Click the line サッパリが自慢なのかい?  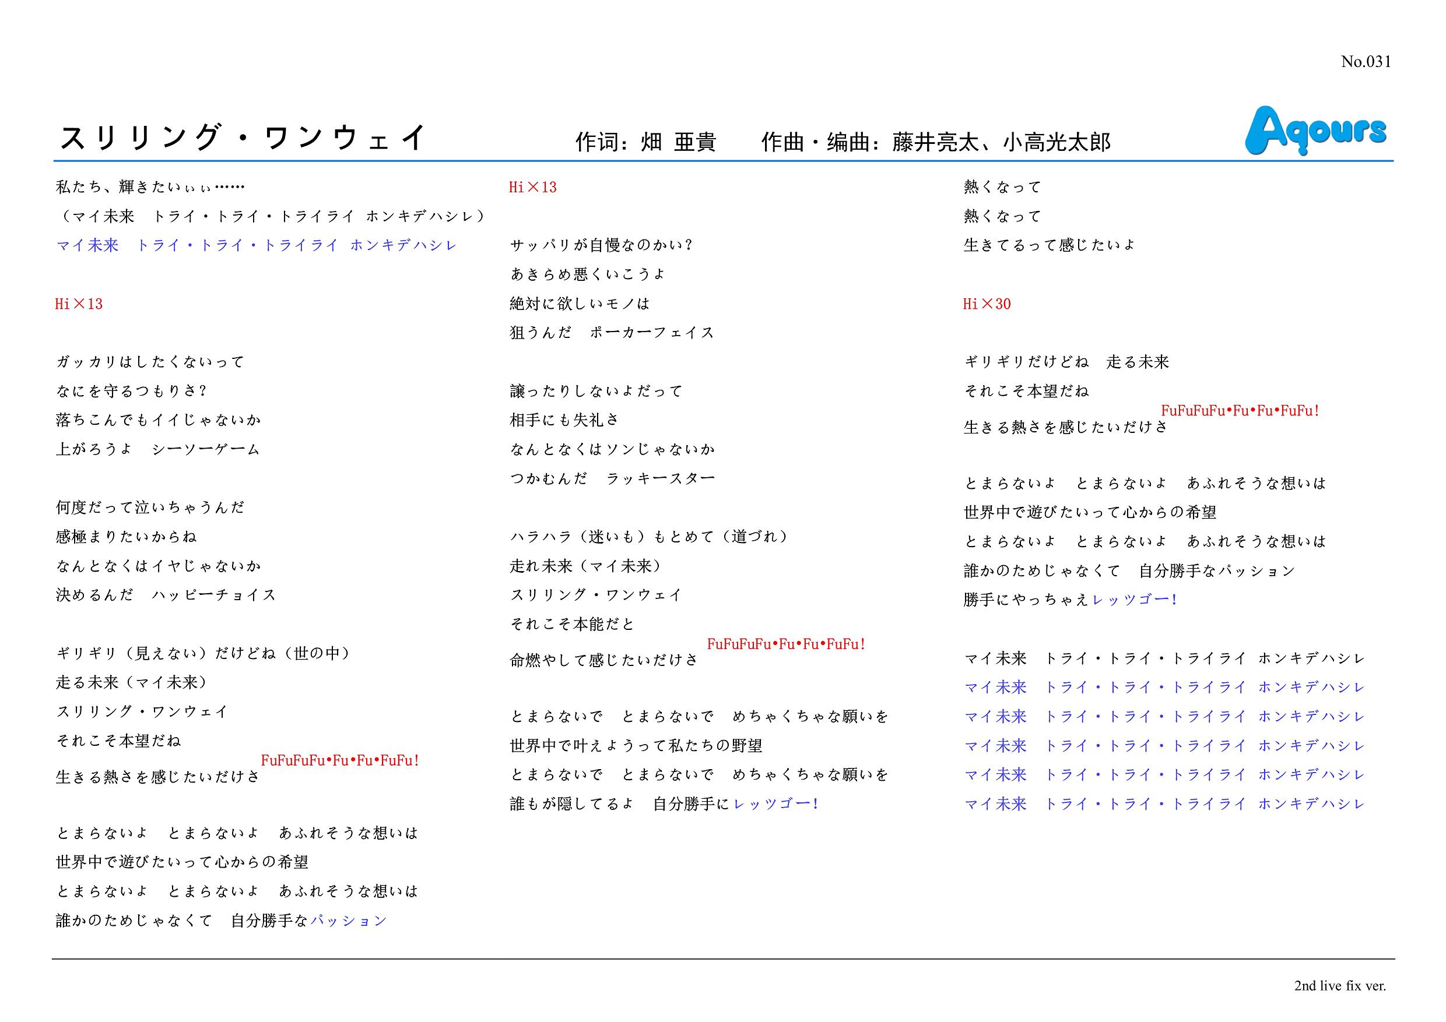(601, 245)
